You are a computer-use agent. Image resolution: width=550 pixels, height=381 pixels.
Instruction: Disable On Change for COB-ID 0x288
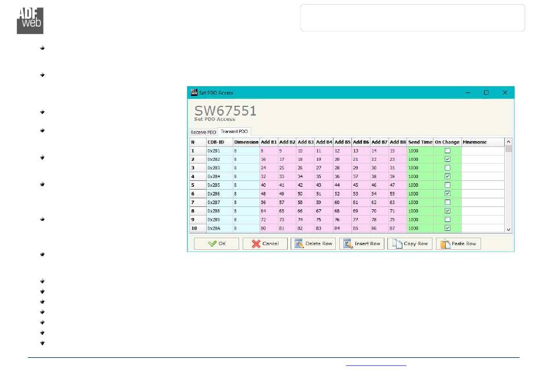pyautogui.click(x=447, y=211)
